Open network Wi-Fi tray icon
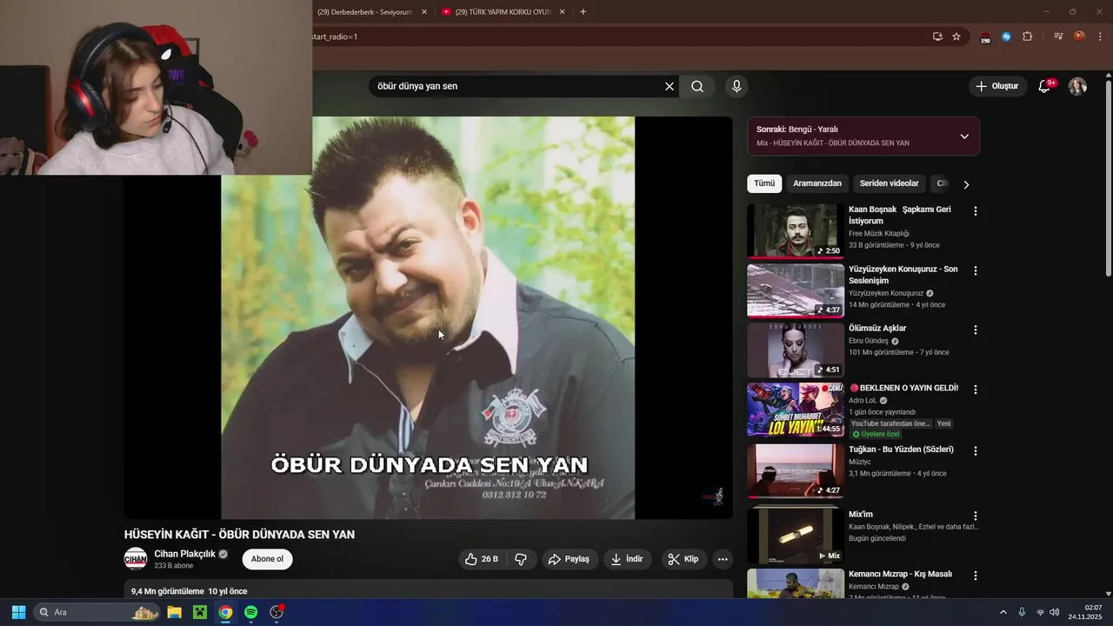The width and height of the screenshot is (1113, 626). coord(1040,612)
